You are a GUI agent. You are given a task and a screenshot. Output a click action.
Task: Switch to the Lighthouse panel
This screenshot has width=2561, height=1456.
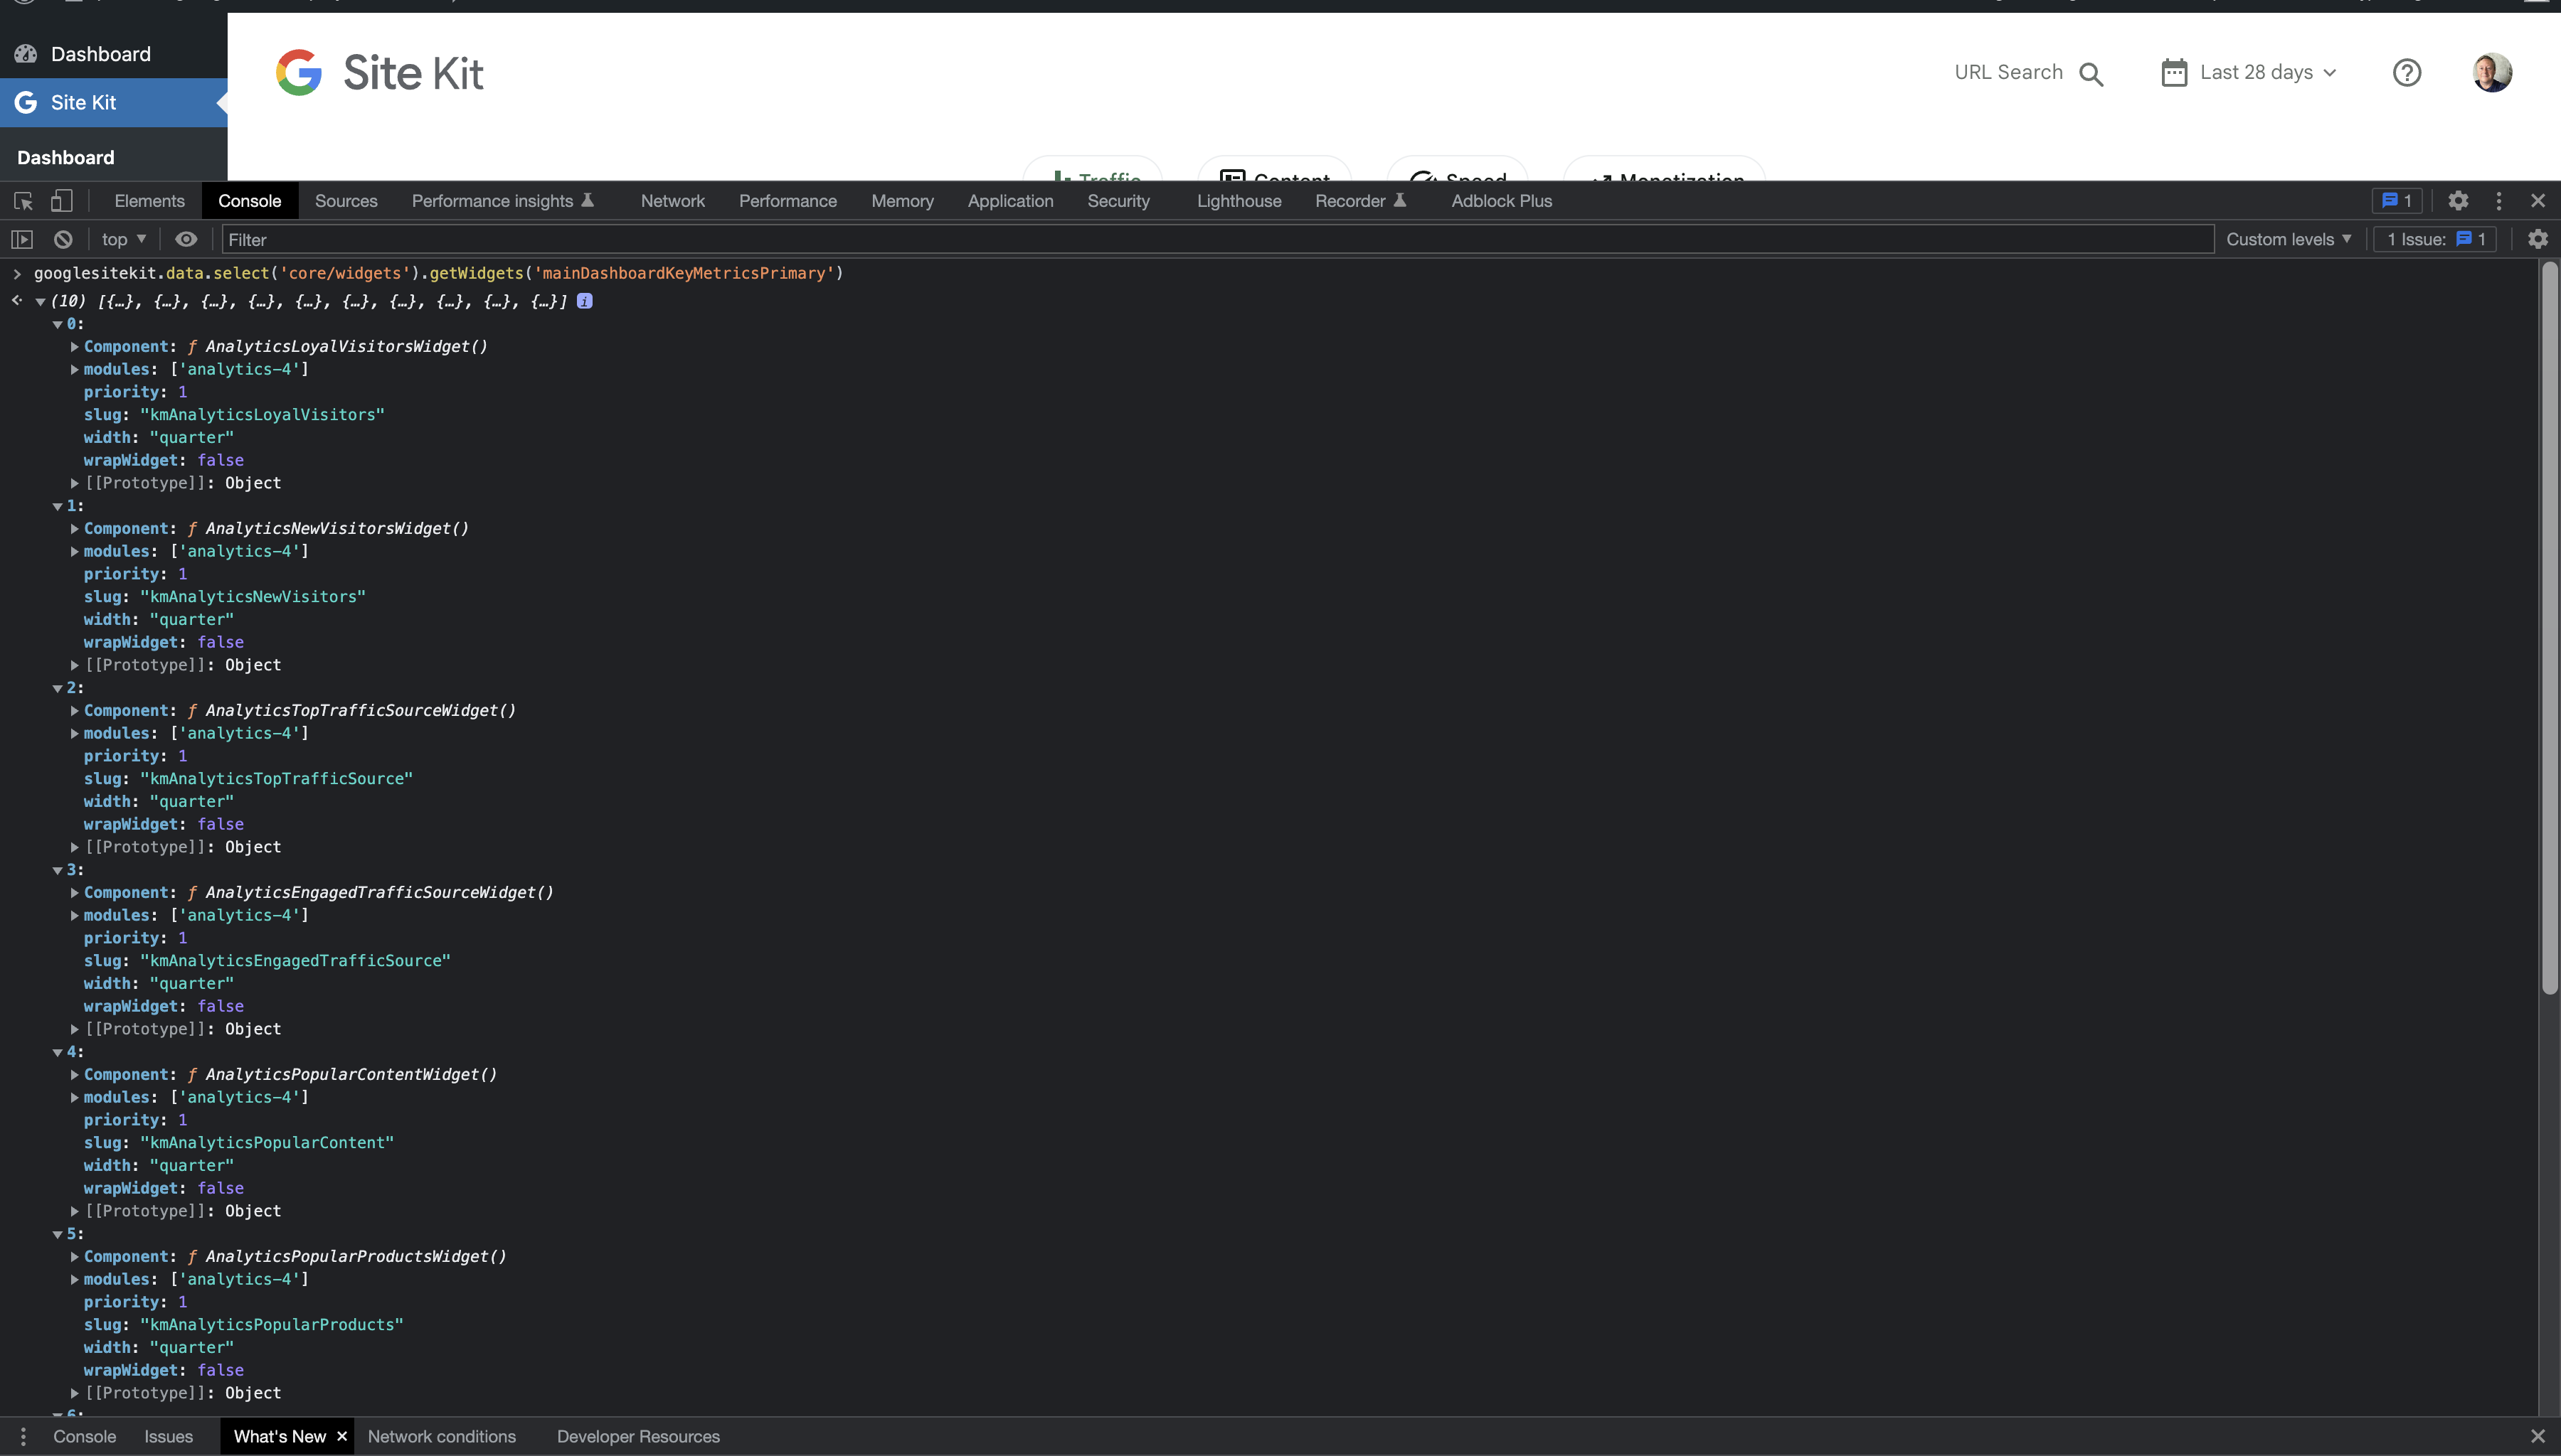pyautogui.click(x=1239, y=201)
